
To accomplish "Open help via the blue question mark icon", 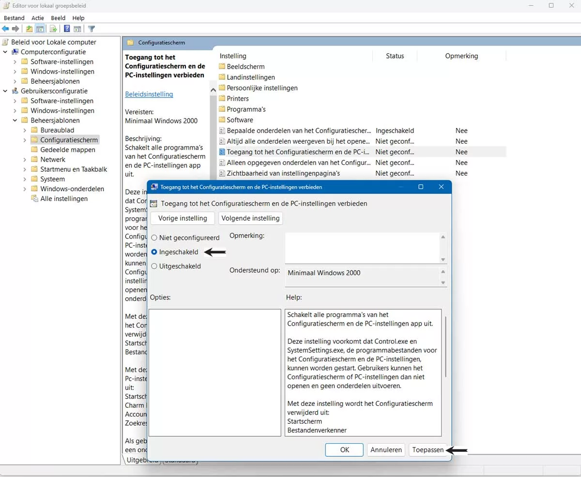I will click(x=67, y=29).
